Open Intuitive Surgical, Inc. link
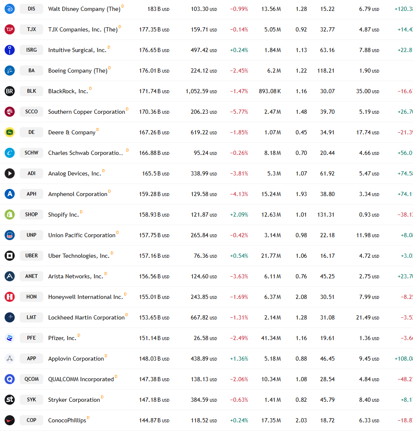 [x=77, y=50]
